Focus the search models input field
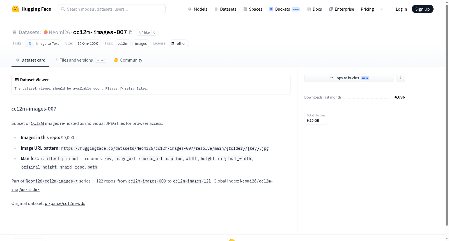This screenshot has height=241, width=449. tap(112, 9)
